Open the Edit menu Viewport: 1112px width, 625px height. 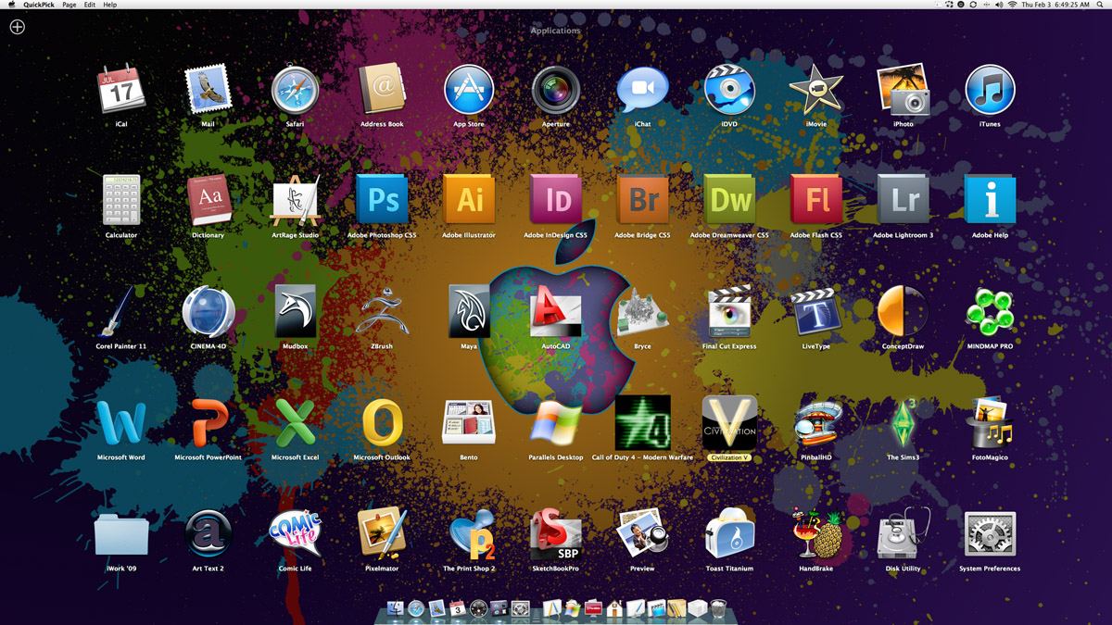click(x=89, y=5)
